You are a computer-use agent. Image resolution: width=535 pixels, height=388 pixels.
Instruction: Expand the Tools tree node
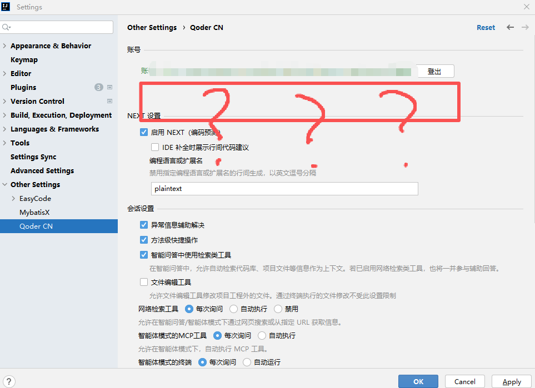pyautogui.click(x=4, y=143)
